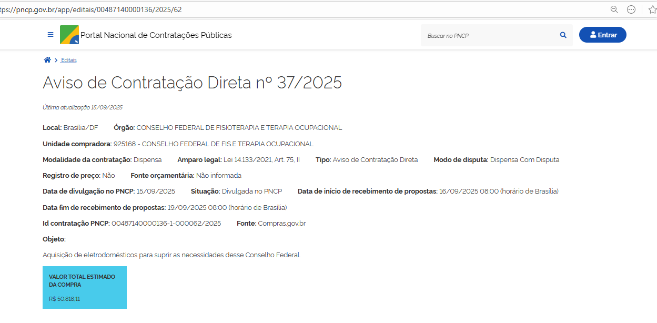
Task: Click the browser URL address bar
Action: [x=316, y=9]
